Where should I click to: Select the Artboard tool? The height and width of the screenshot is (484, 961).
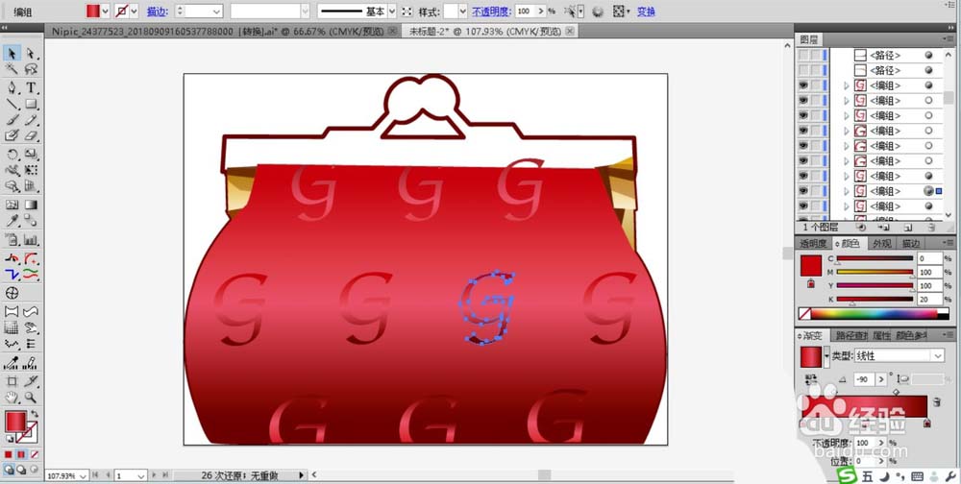(x=12, y=381)
